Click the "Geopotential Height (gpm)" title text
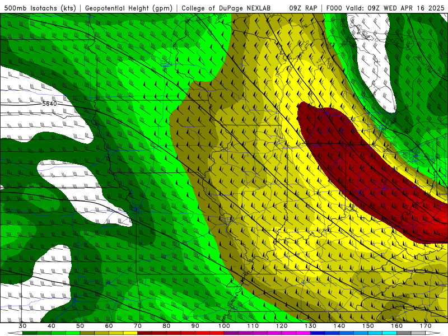448x336 pixels. pyautogui.click(x=129, y=8)
